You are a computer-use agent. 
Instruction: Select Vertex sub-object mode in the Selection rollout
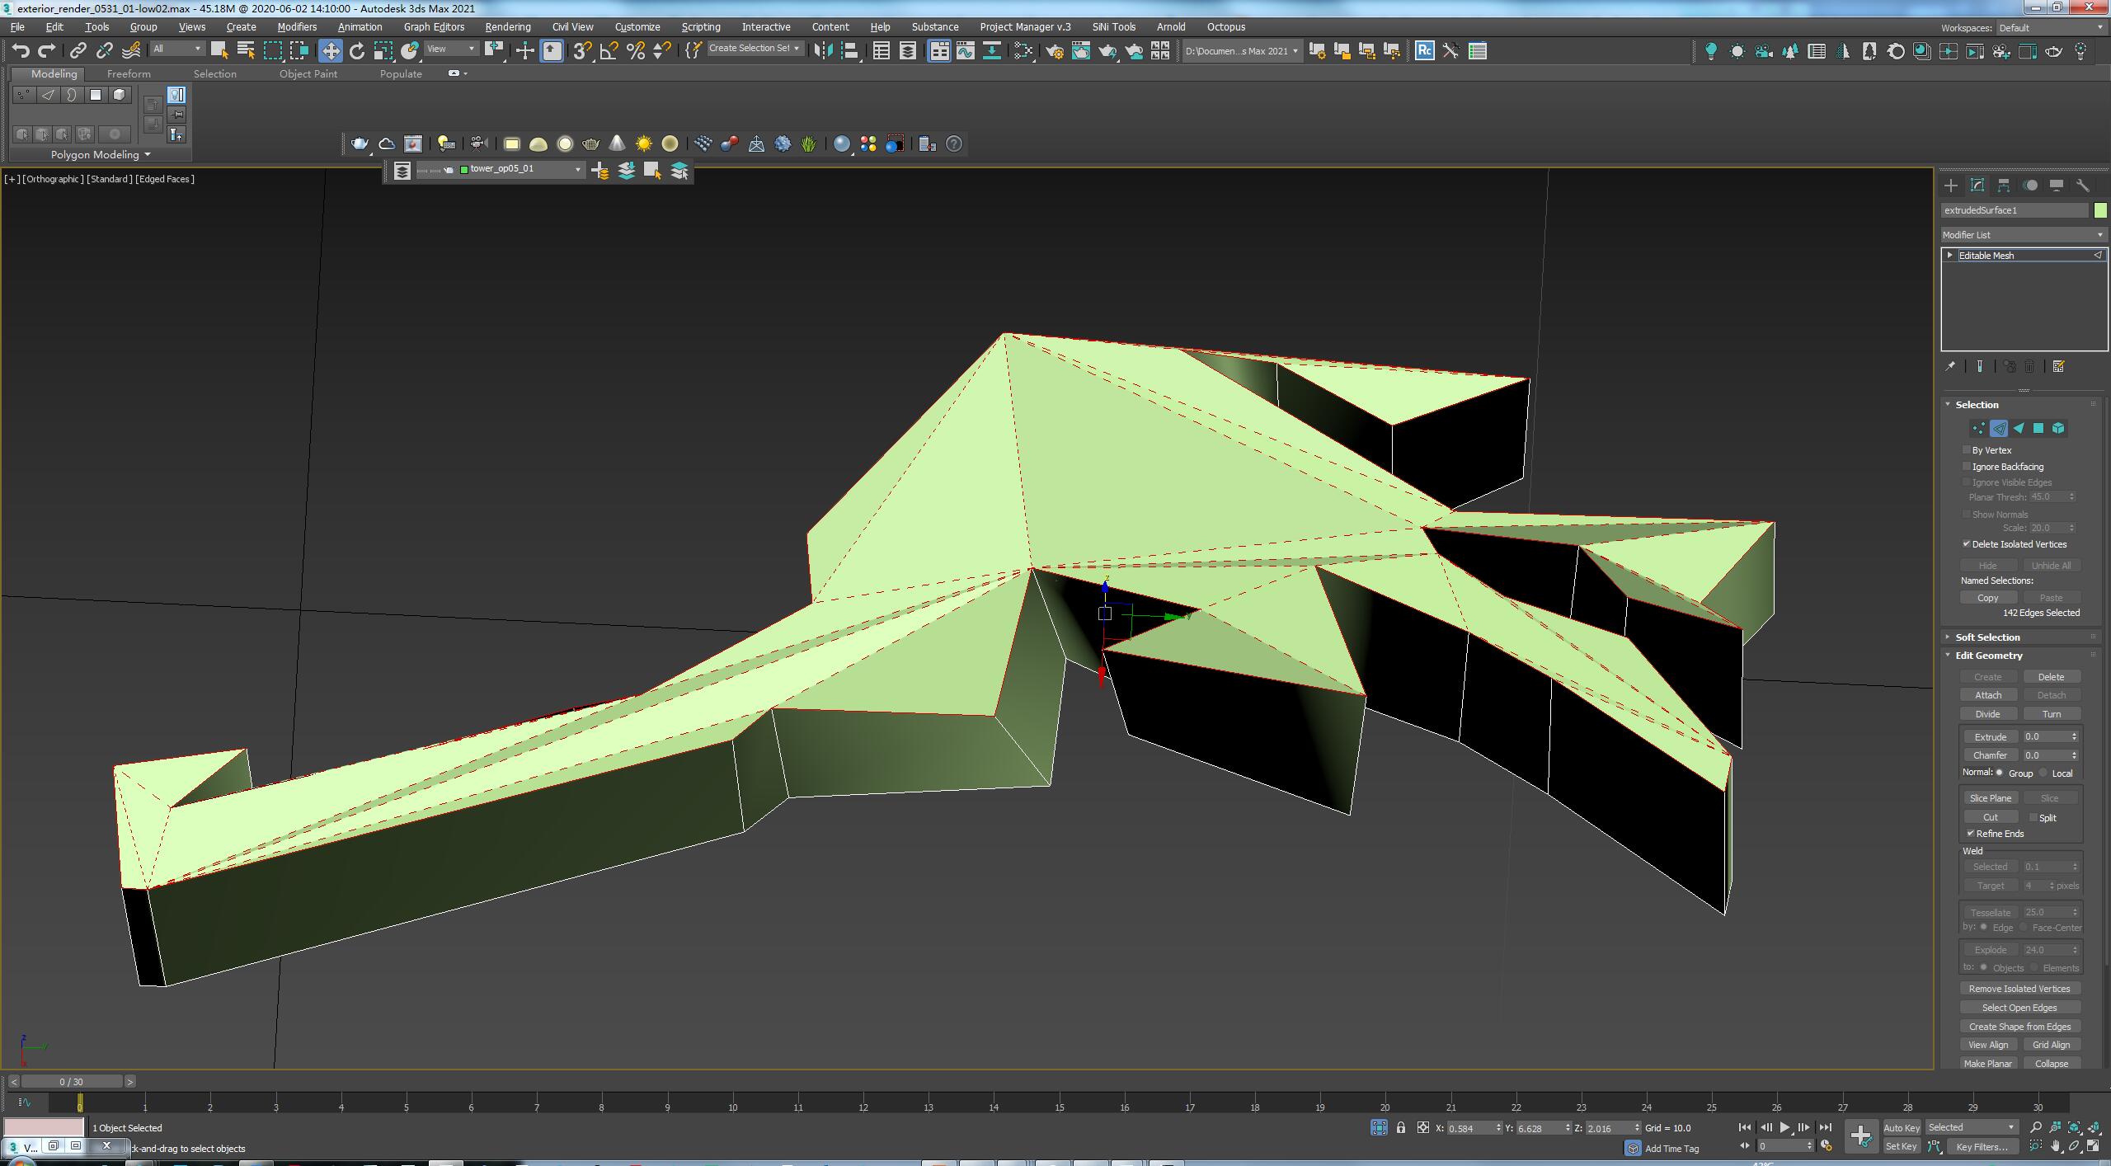[1978, 428]
